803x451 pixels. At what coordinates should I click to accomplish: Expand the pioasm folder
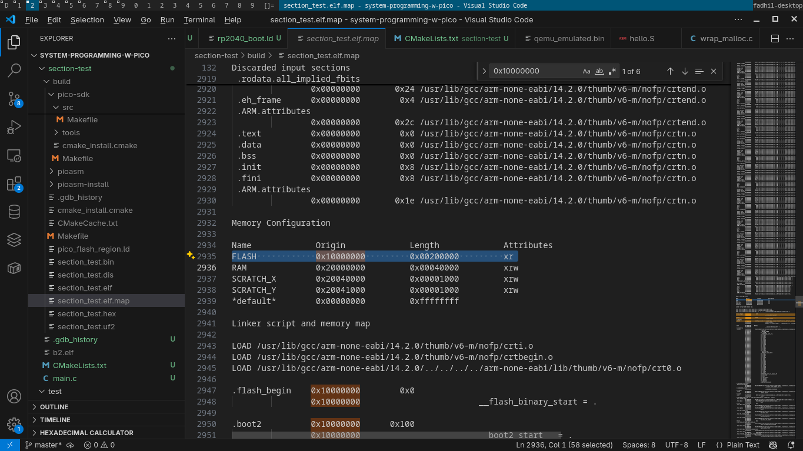click(71, 171)
